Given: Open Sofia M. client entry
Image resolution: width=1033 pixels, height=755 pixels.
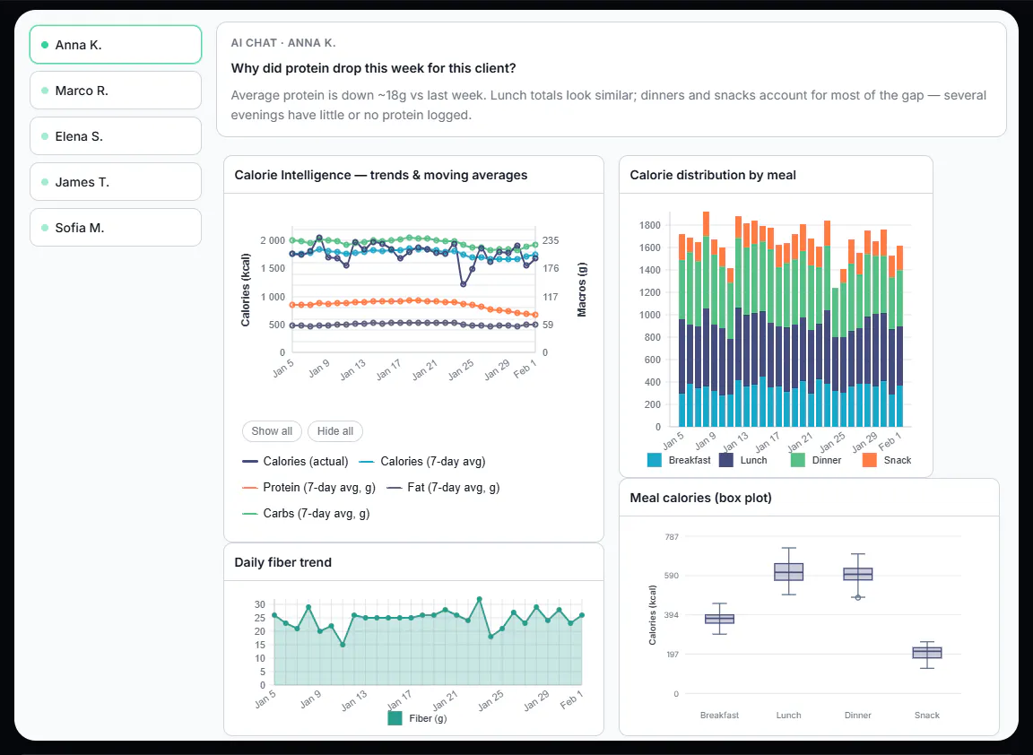Looking at the screenshot, I should pyautogui.click(x=116, y=227).
